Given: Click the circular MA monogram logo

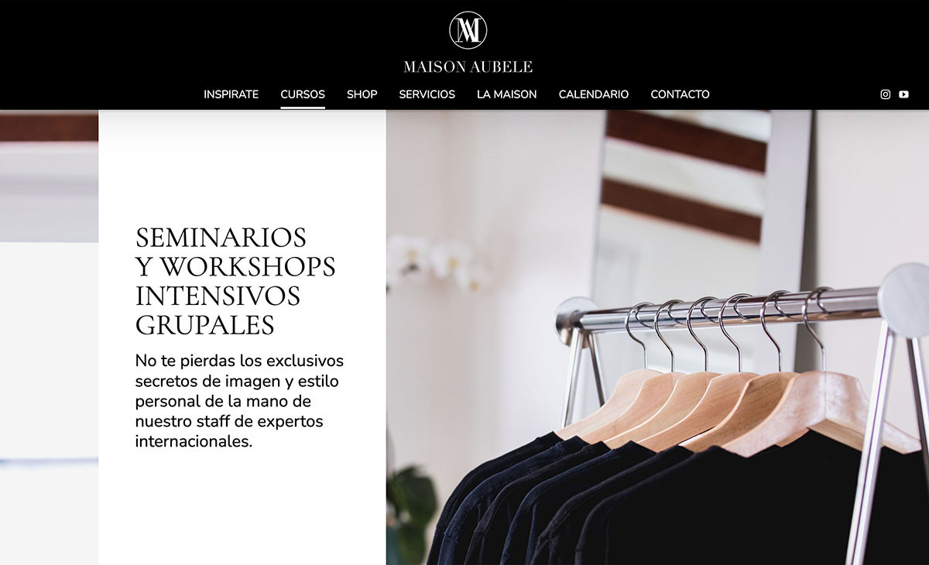Looking at the screenshot, I should [x=468, y=30].
